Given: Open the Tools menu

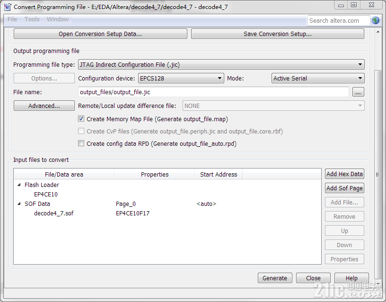Looking at the screenshot, I should (32, 19).
